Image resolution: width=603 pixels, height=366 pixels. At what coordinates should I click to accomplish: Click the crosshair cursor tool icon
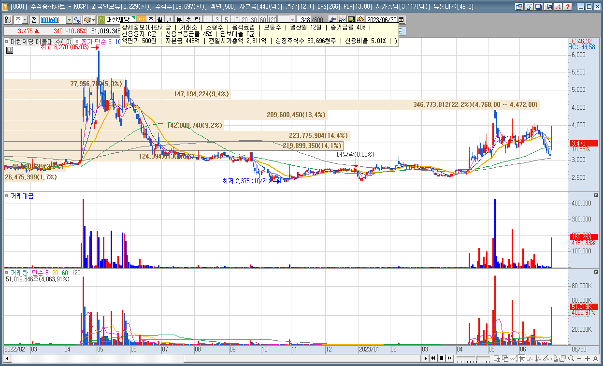click(x=522, y=358)
